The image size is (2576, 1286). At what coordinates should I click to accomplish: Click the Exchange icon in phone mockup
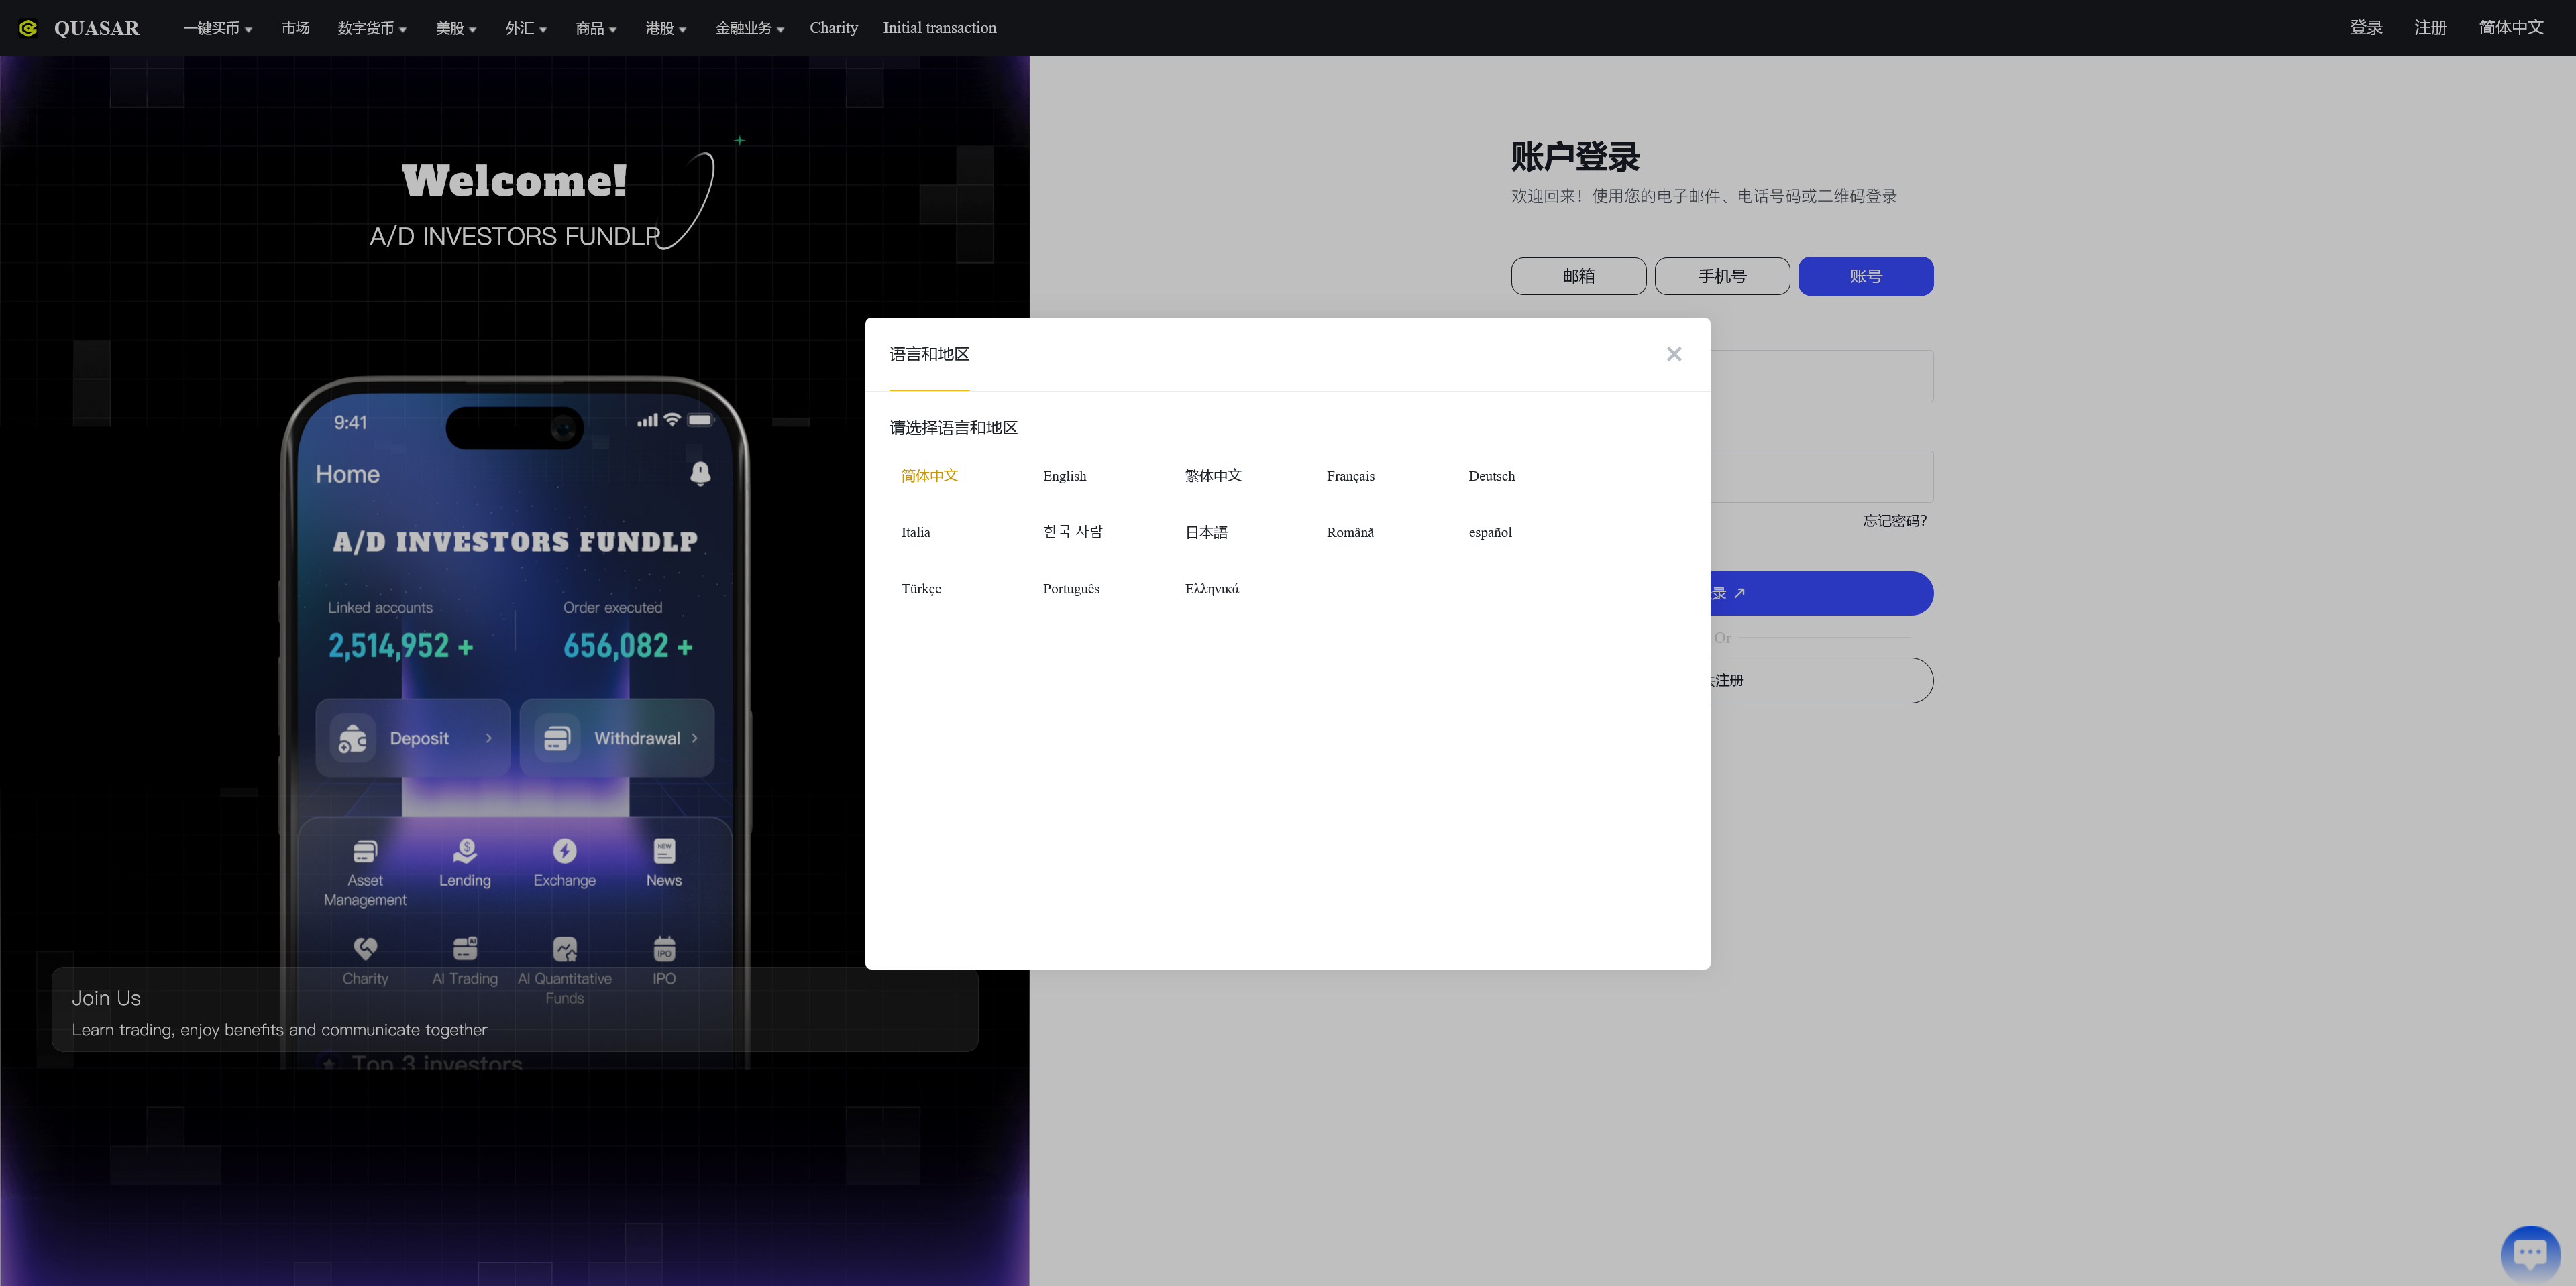point(564,850)
